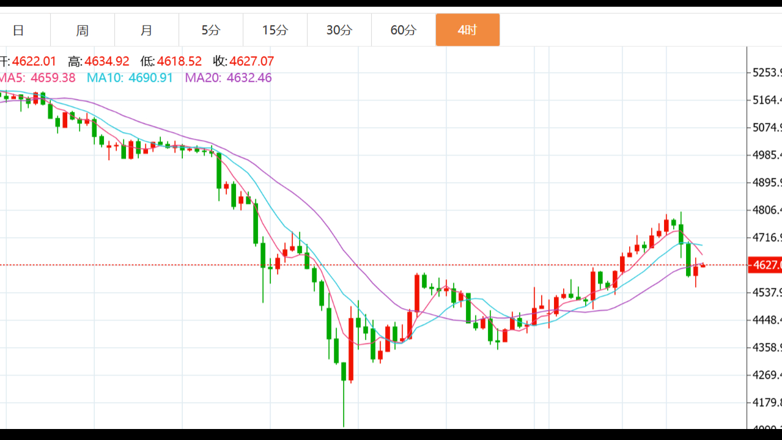This screenshot has width=782, height=440.
Task: Open the 月 (monthly) timeframe tab
Action: 147,30
